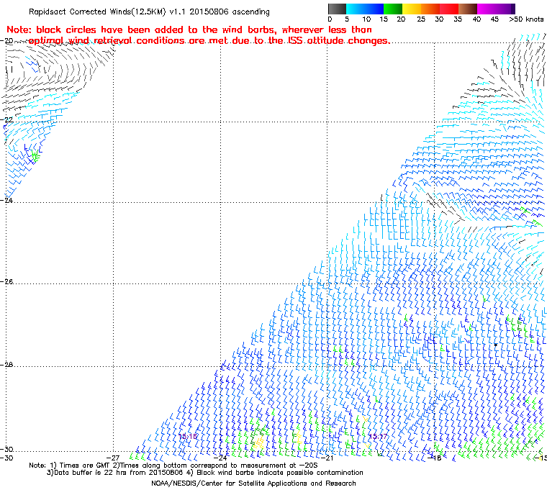Click the 'Times are GMT' footnote line
This screenshot has width=547, height=495.
[x=173, y=466]
